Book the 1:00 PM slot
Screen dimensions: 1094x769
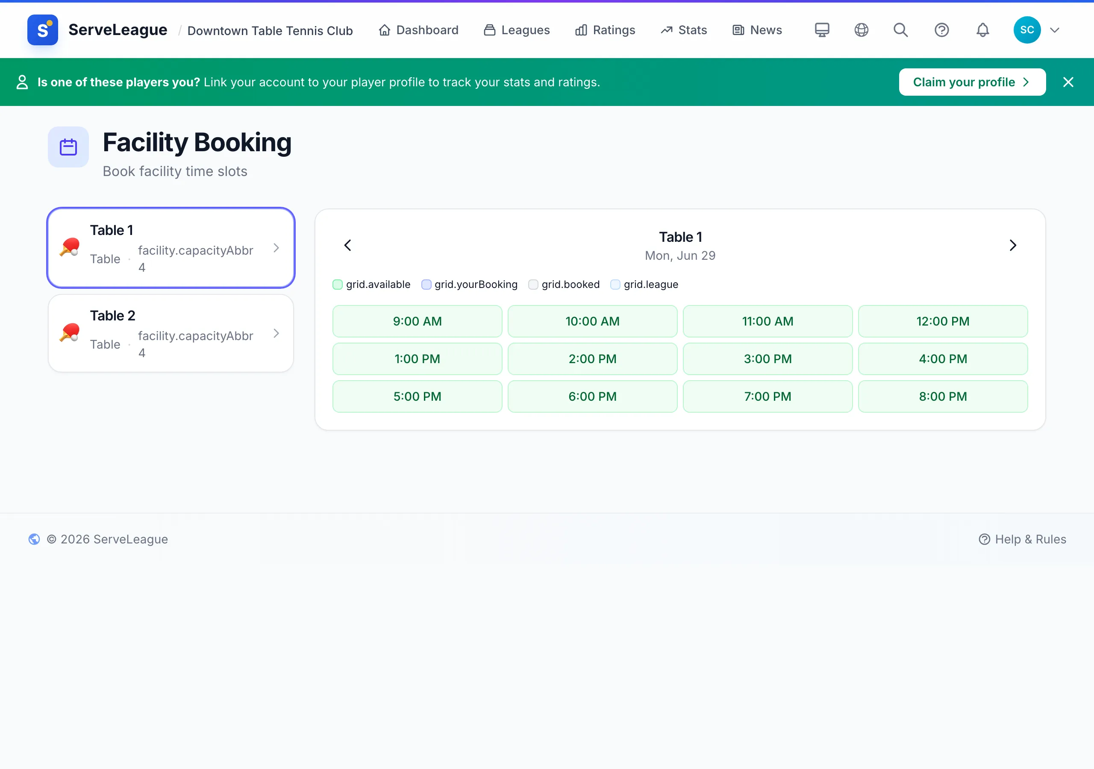(418, 359)
